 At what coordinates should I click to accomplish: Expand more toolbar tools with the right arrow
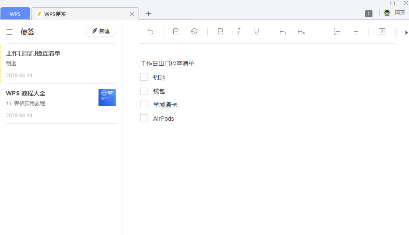(406, 32)
